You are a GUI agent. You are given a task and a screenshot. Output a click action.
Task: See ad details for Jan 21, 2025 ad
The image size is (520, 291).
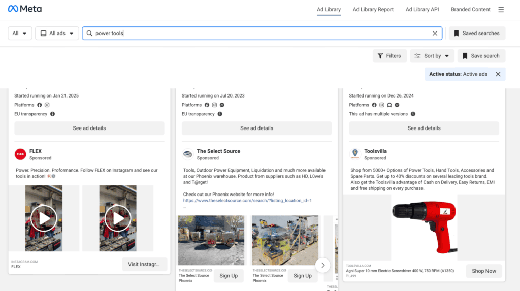89,128
